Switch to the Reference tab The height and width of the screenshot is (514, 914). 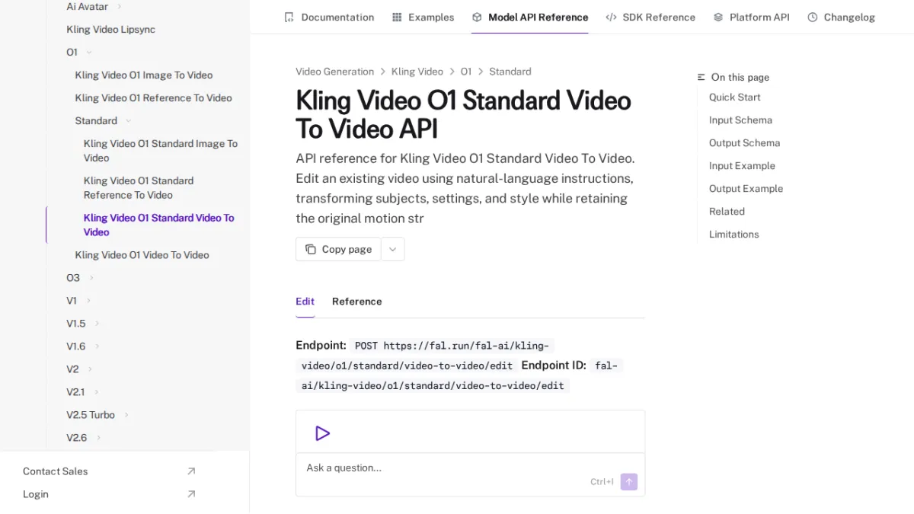(356, 302)
